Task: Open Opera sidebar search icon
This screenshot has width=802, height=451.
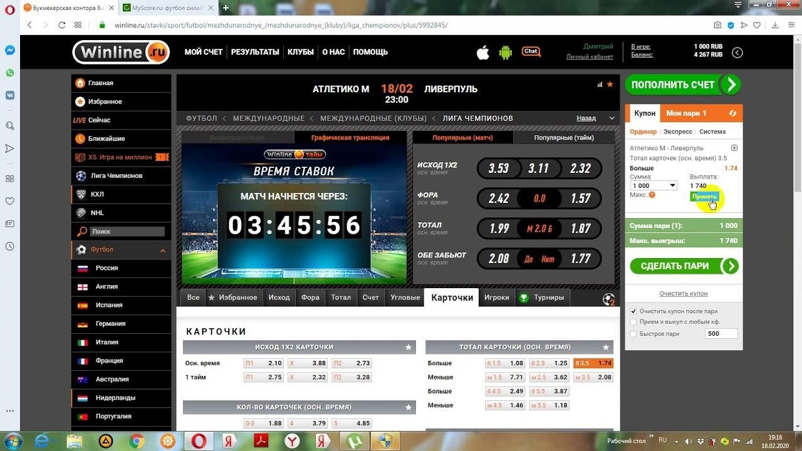Action: pyautogui.click(x=10, y=126)
